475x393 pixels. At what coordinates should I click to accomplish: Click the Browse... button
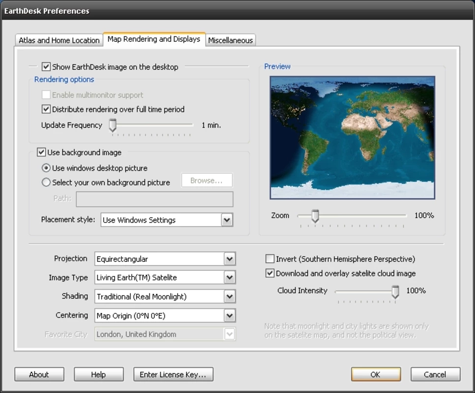207,180
